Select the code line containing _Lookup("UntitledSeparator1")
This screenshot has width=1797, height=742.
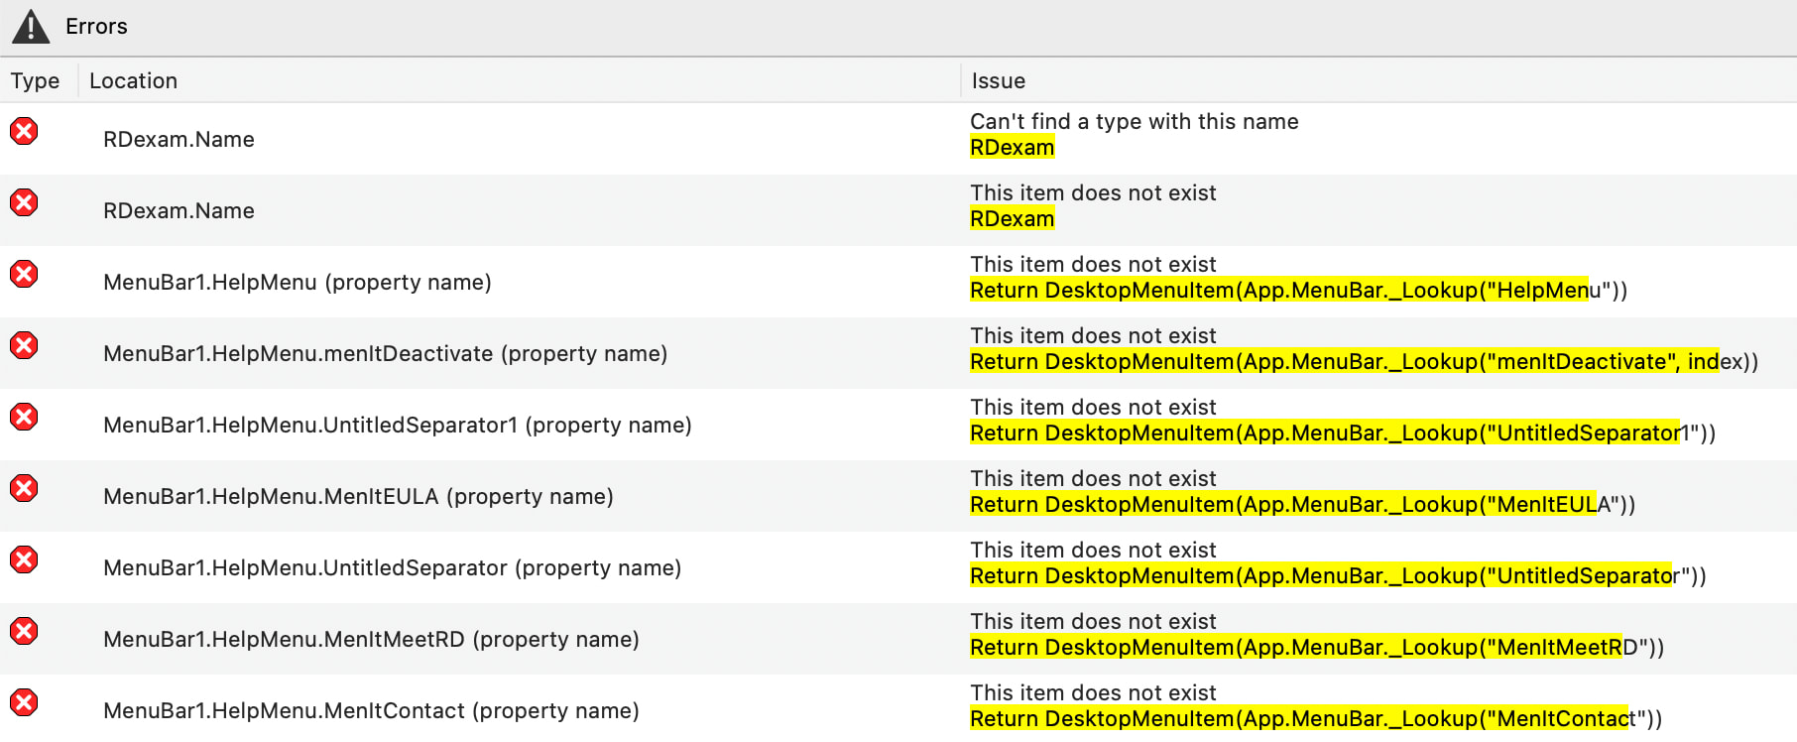pos(1343,433)
